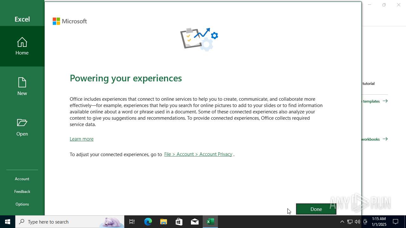The height and width of the screenshot is (228, 406).
Task: Click the Excel icon on the taskbar
Action: 210,222
